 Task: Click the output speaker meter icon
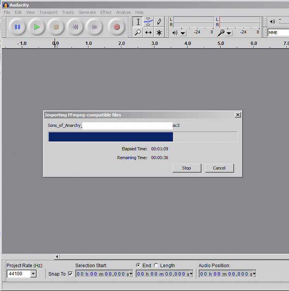[175, 33]
